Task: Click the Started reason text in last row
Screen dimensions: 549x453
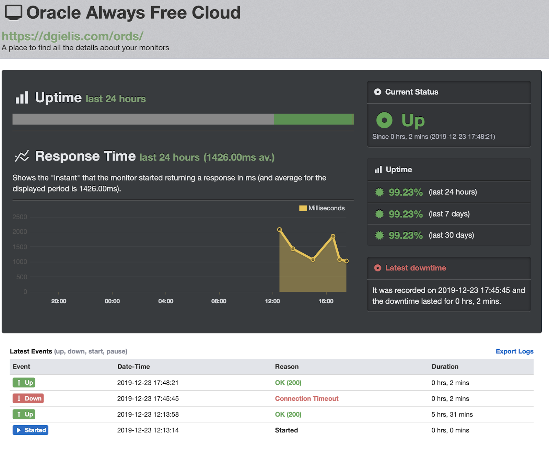Action: tap(287, 430)
